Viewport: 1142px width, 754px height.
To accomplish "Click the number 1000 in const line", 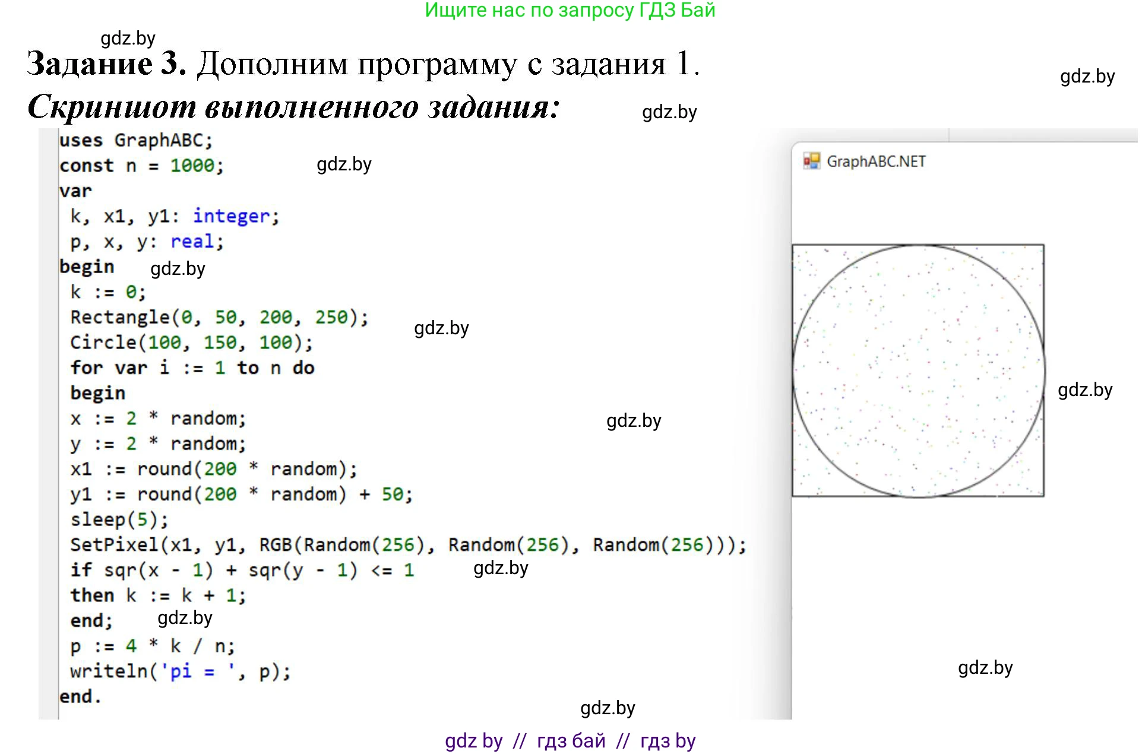I will 192,166.
